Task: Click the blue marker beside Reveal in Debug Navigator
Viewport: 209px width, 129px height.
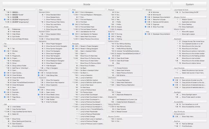Action: (x=73, y=48)
